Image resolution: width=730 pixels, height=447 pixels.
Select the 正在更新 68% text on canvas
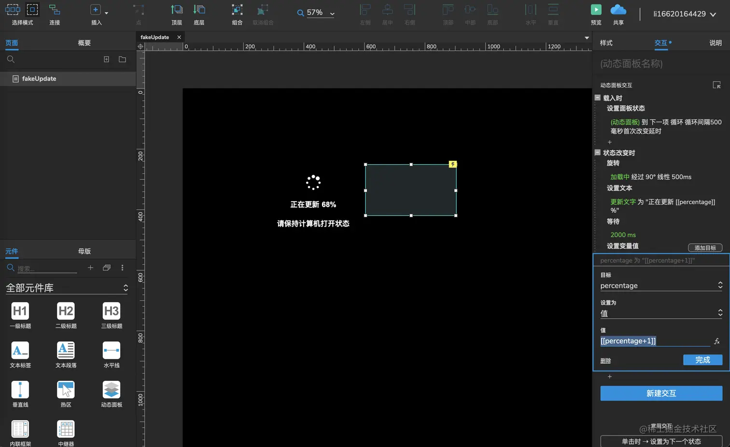(313, 204)
